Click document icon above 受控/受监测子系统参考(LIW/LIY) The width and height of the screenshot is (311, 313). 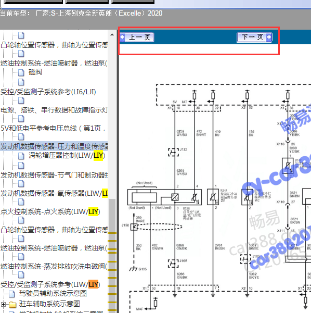click(x=21, y=275)
